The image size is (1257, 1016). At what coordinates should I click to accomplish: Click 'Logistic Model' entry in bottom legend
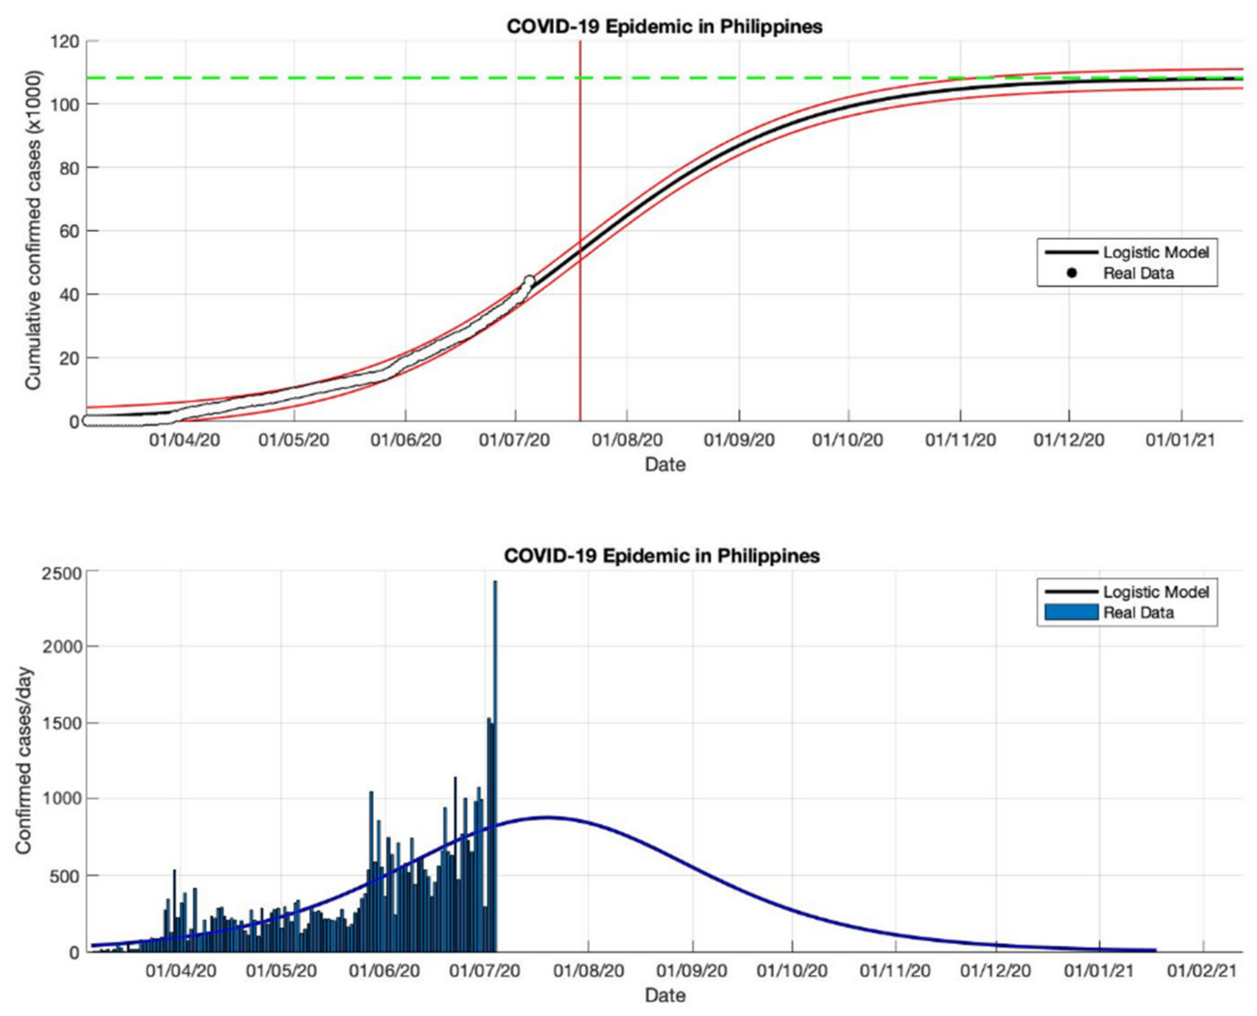click(1156, 592)
